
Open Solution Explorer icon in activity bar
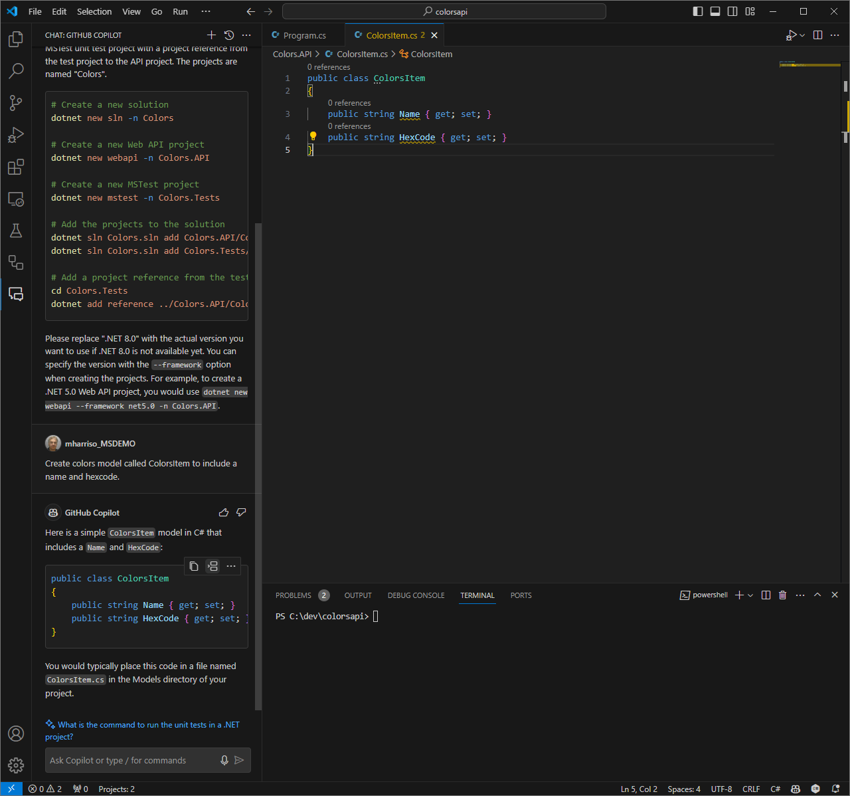[x=16, y=262]
